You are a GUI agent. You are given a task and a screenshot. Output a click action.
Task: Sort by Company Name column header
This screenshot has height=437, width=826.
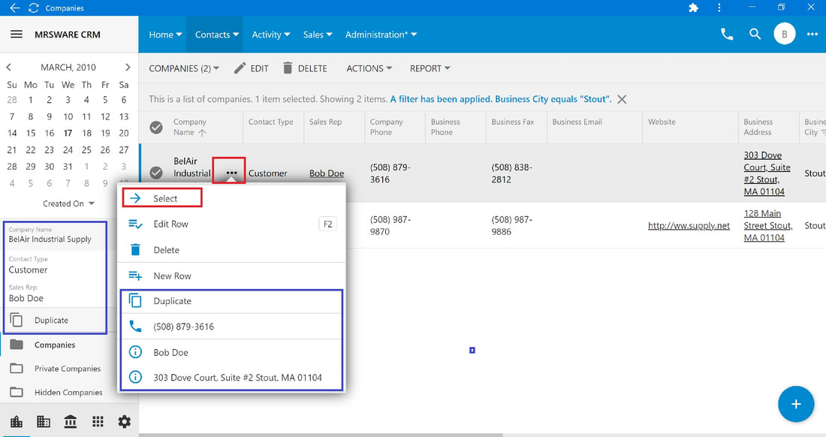190,127
